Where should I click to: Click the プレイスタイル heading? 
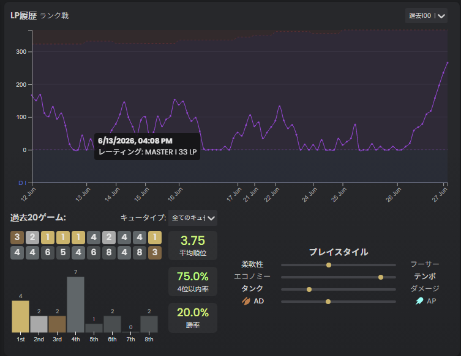[x=339, y=252]
